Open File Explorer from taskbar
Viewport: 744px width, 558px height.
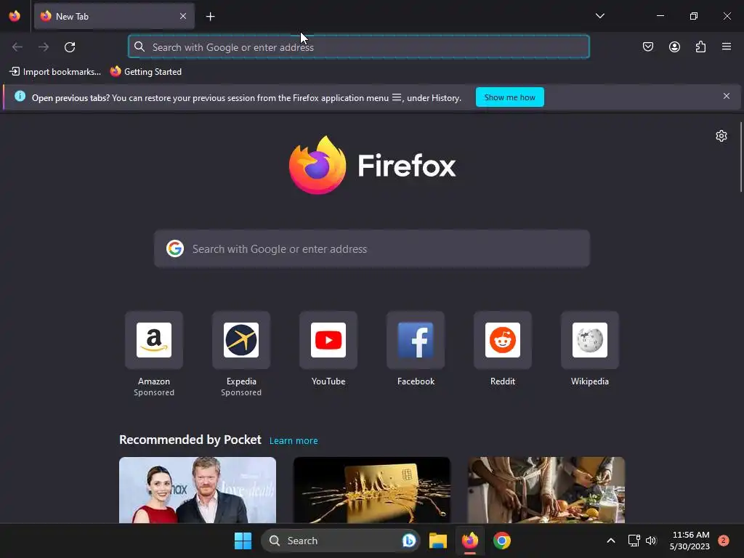[438, 541]
